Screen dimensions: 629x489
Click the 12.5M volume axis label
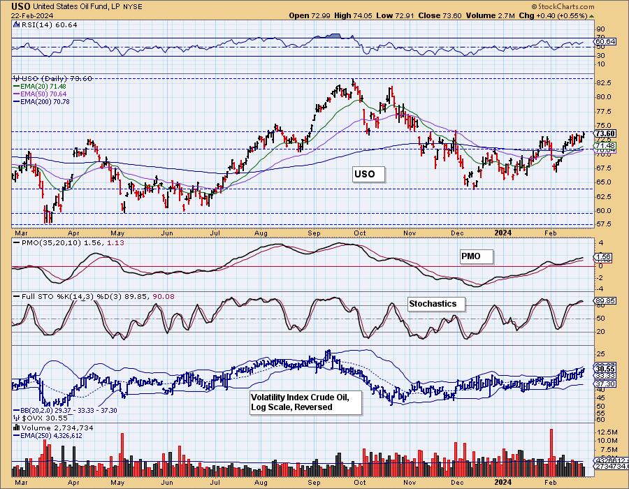[607, 432]
